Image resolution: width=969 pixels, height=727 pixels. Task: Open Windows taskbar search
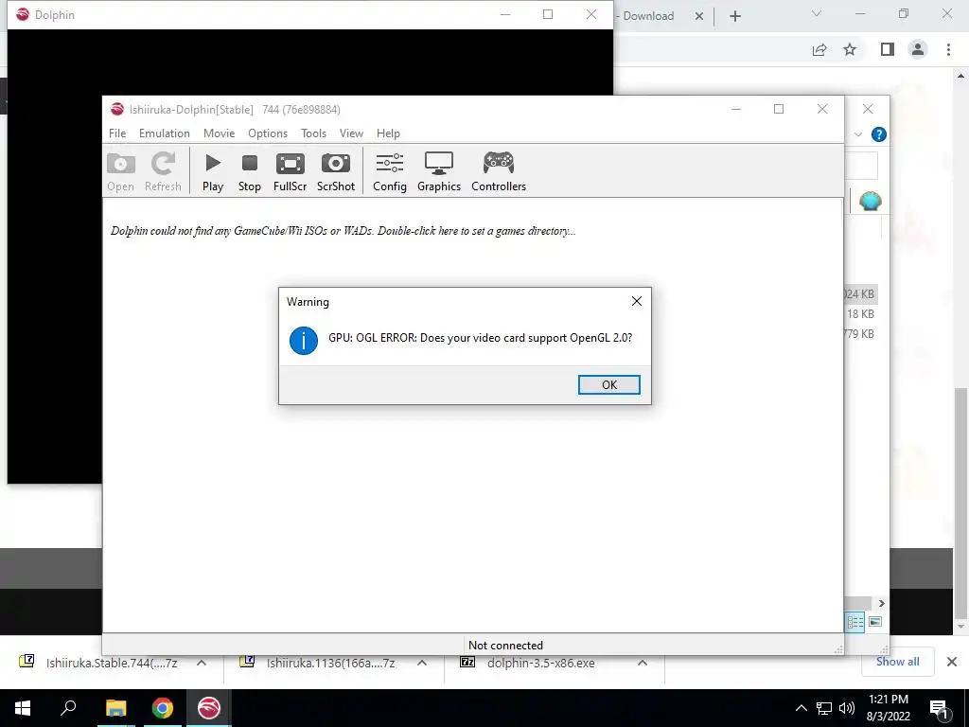pos(68,708)
